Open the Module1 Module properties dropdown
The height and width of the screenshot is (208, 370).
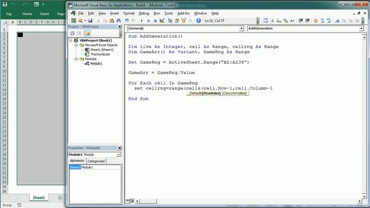tap(119, 154)
